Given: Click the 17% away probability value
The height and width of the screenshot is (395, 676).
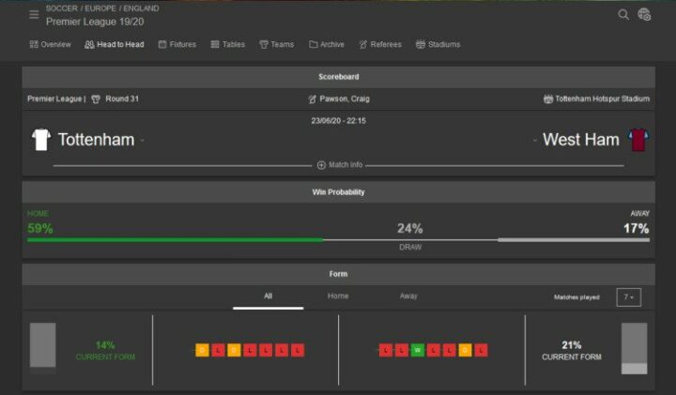Looking at the screenshot, I should tap(637, 228).
